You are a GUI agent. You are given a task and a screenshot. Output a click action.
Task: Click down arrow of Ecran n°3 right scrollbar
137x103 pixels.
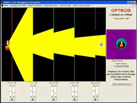click(55, 96)
